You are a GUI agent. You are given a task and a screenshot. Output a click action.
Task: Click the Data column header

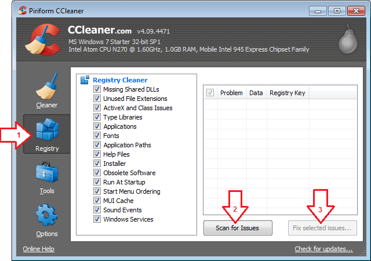[256, 93]
